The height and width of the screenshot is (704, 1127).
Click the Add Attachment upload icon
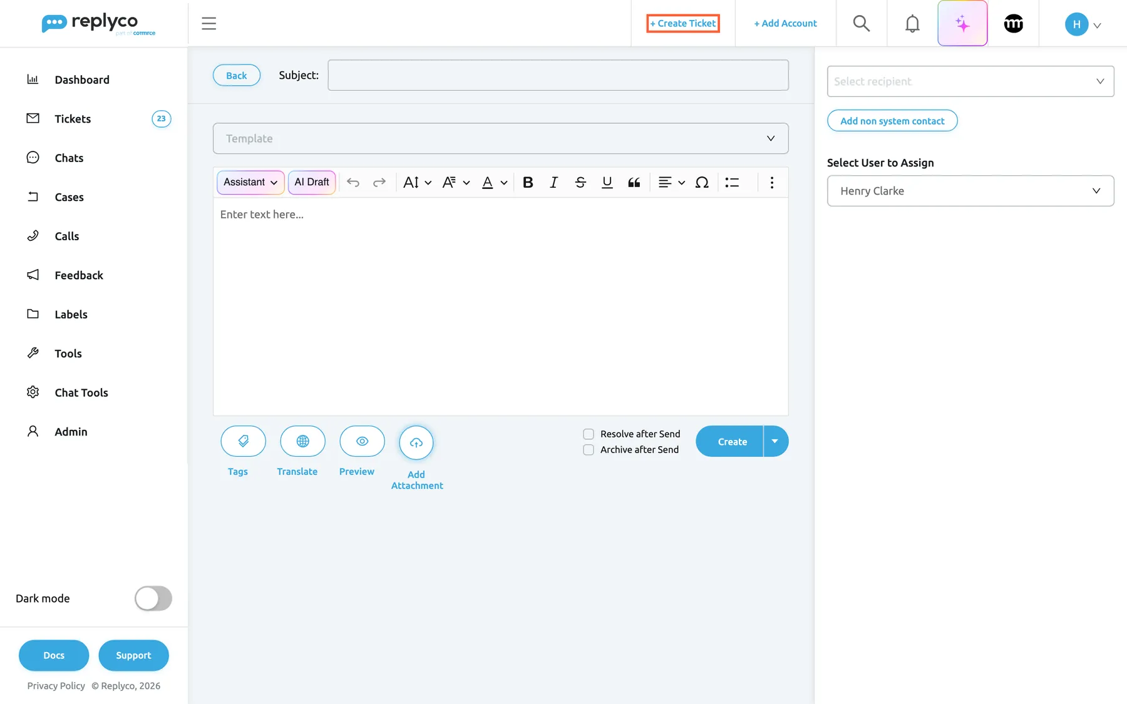pyautogui.click(x=416, y=442)
